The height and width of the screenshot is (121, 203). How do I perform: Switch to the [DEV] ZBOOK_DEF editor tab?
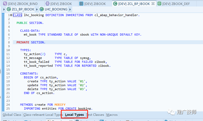pos(174,4)
